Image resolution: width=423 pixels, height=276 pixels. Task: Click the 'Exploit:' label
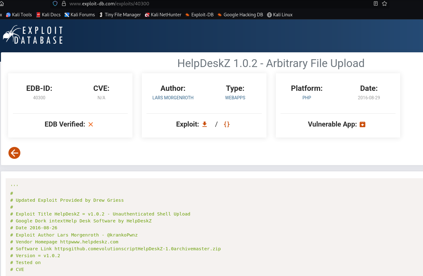(x=188, y=124)
